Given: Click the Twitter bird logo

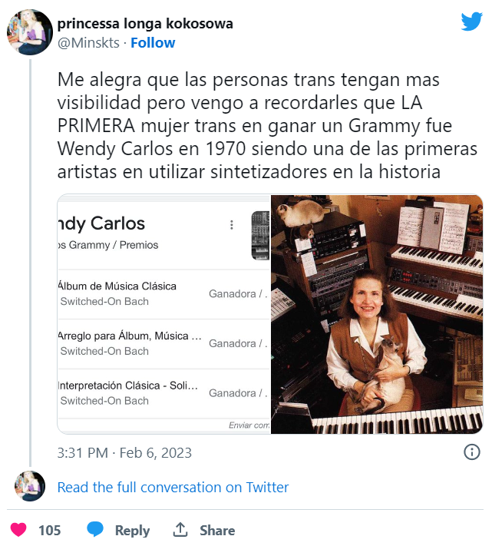Looking at the screenshot, I should pyautogui.click(x=471, y=22).
